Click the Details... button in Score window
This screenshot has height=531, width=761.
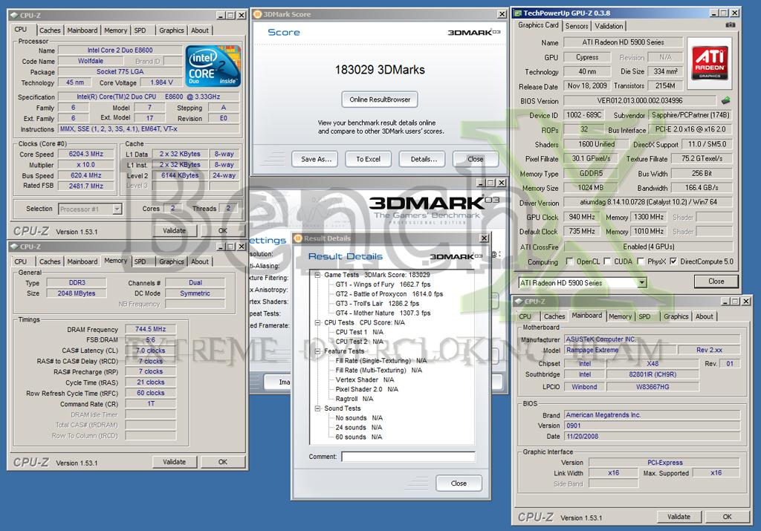point(423,159)
